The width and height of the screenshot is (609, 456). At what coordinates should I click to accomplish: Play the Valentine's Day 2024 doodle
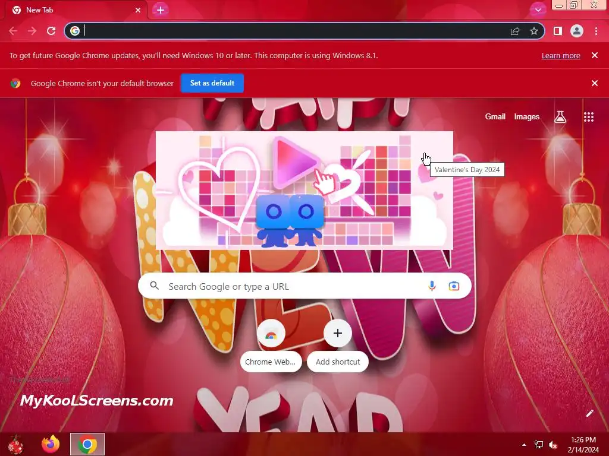(304, 191)
